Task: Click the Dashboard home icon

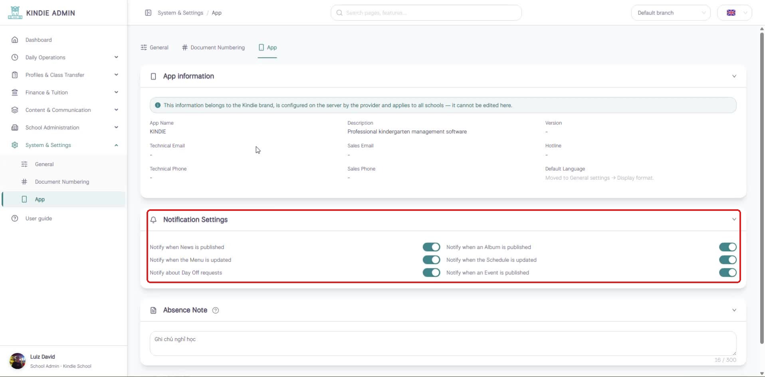Action: pyautogui.click(x=15, y=40)
